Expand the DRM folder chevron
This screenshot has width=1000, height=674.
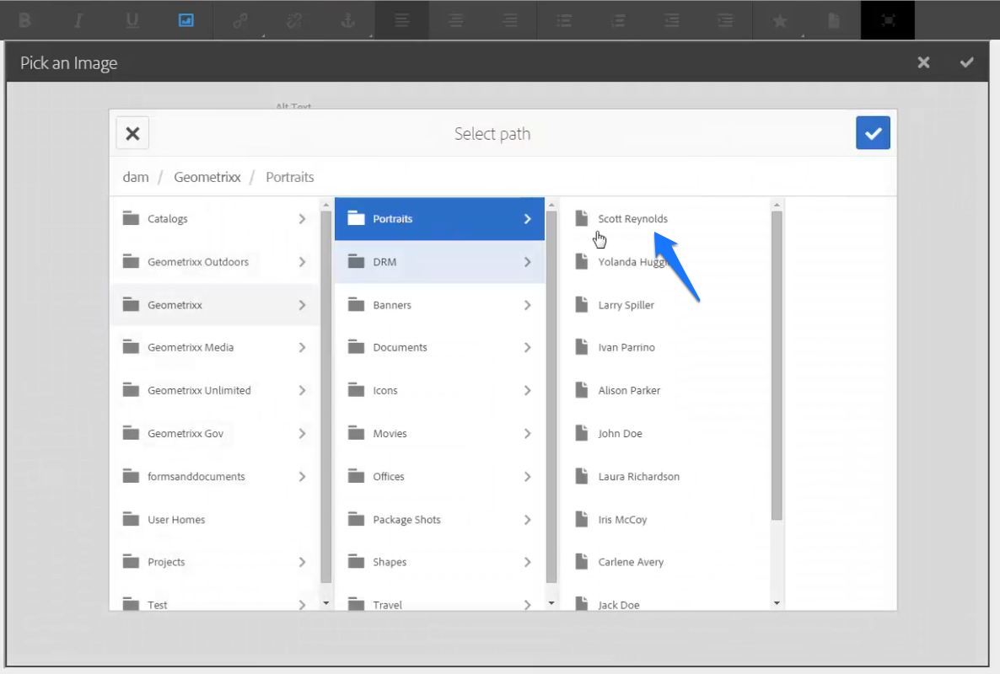coord(527,262)
